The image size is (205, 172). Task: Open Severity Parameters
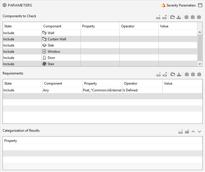click(178, 5)
